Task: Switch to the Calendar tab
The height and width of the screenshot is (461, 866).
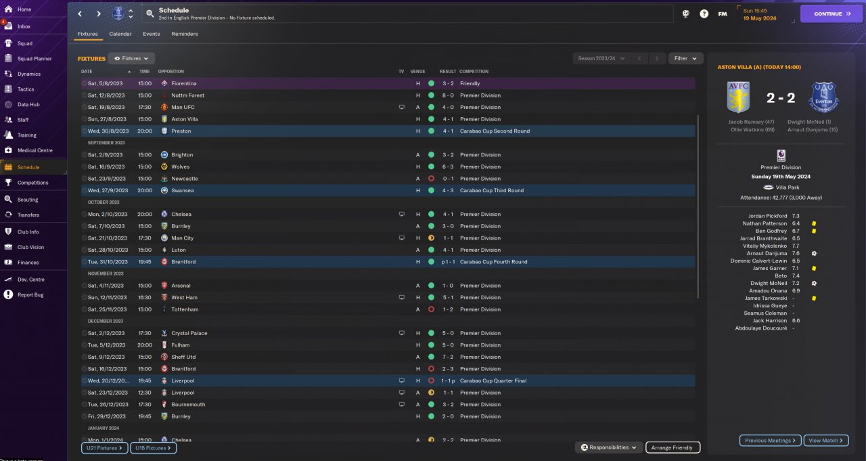Action: (x=120, y=34)
